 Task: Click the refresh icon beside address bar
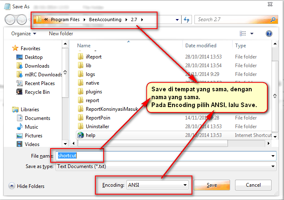tap(187, 20)
